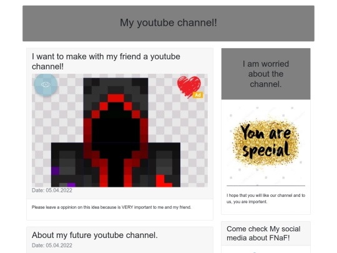Click 'Come check My social media about FNaF!' heading
Viewport: 337px width, 253px height.
[x=263, y=234]
